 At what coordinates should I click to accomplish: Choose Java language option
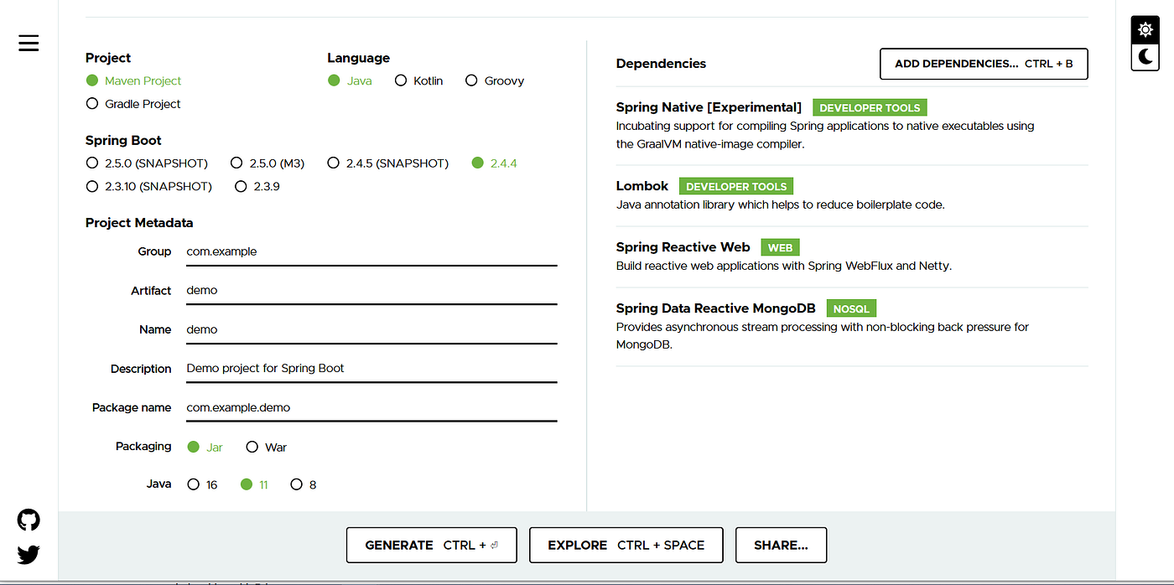point(350,80)
